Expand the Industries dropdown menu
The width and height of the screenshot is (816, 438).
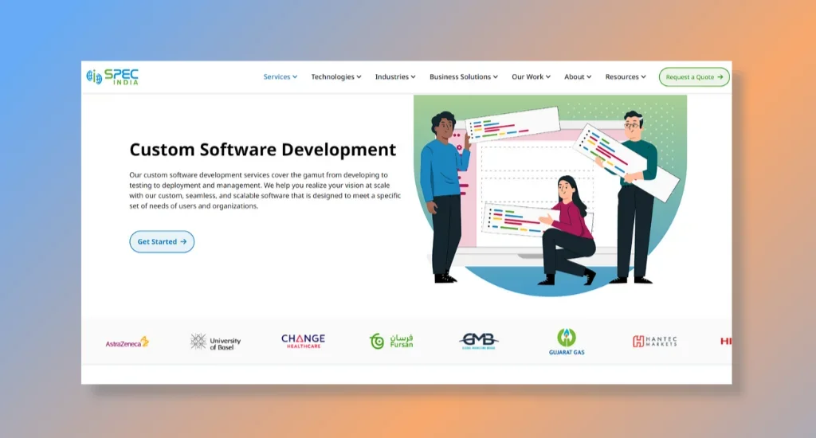point(395,77)
